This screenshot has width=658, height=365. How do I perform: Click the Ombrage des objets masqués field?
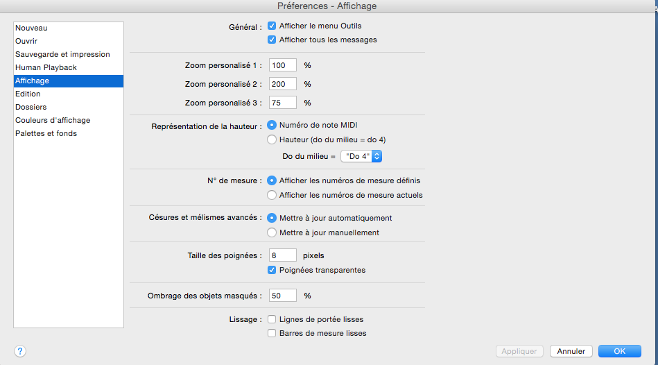coord(283,296)
